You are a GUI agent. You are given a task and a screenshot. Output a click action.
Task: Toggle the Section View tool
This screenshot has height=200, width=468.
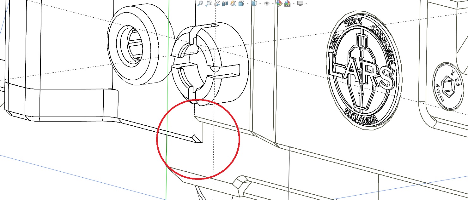[x=225, y=3]
